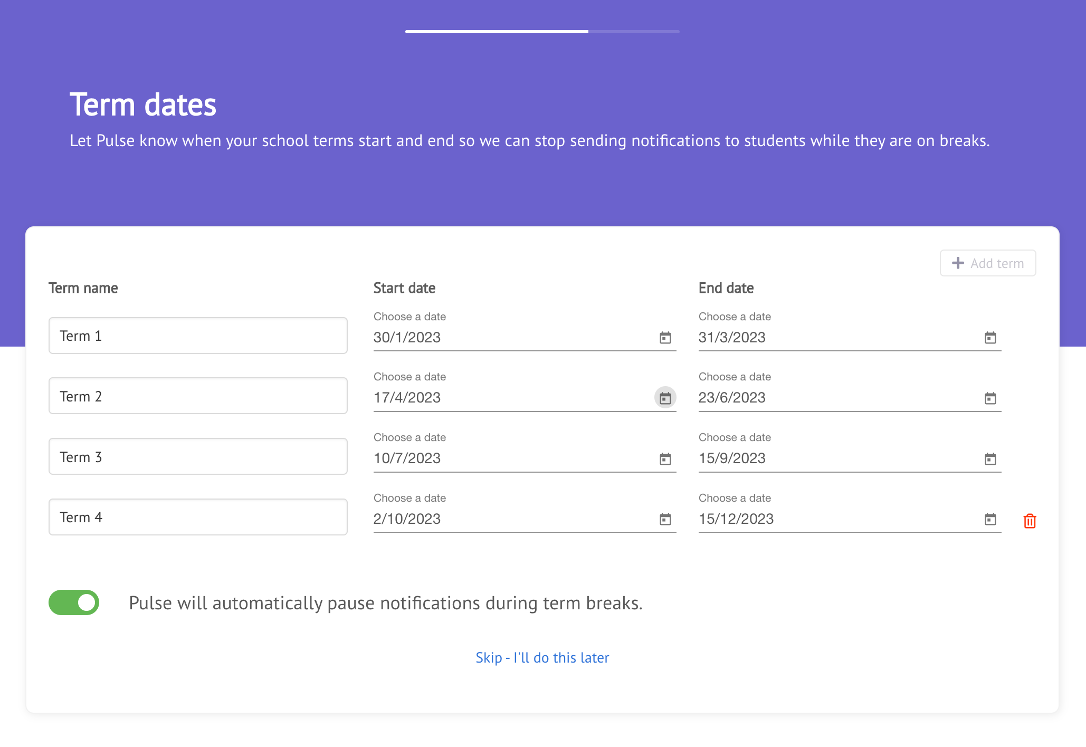Click the End date column header
Image resolution: width=1086 pixels, height=747 pixels.
(x=726, y=288)
